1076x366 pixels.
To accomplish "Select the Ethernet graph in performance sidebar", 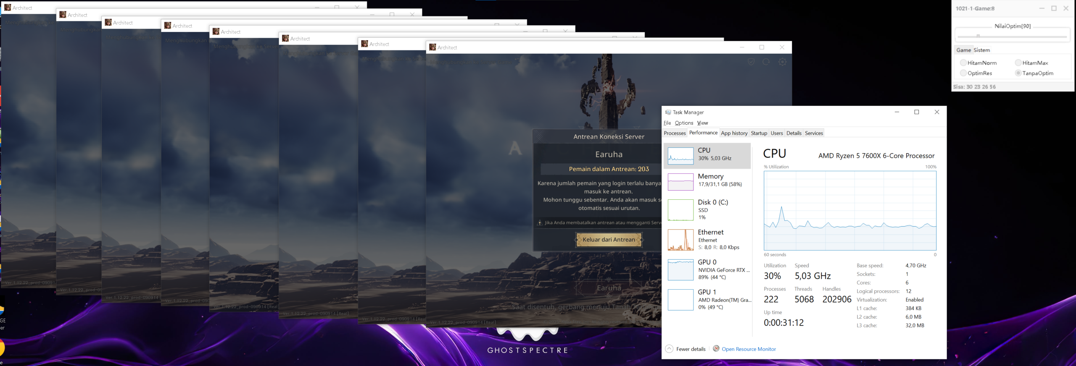I will (680, 240).
